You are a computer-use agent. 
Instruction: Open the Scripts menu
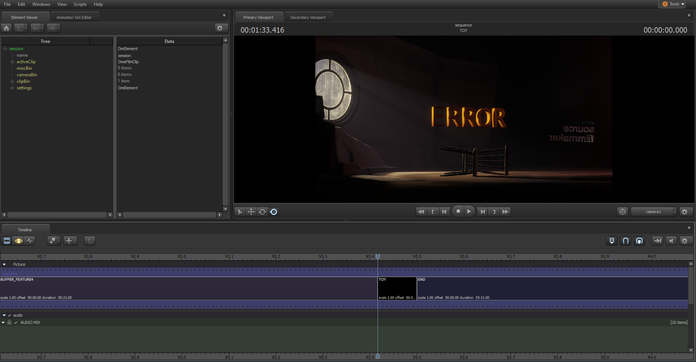click(80, 4)
